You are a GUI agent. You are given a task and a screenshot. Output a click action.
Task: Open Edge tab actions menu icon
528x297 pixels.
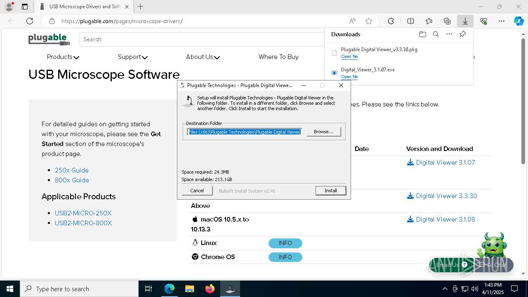click(x=25, y=7)
